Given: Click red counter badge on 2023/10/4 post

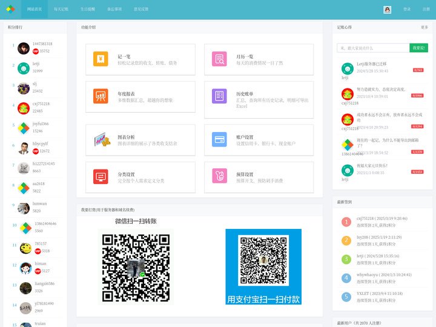Looking at the screenshot, I should 417,96.
